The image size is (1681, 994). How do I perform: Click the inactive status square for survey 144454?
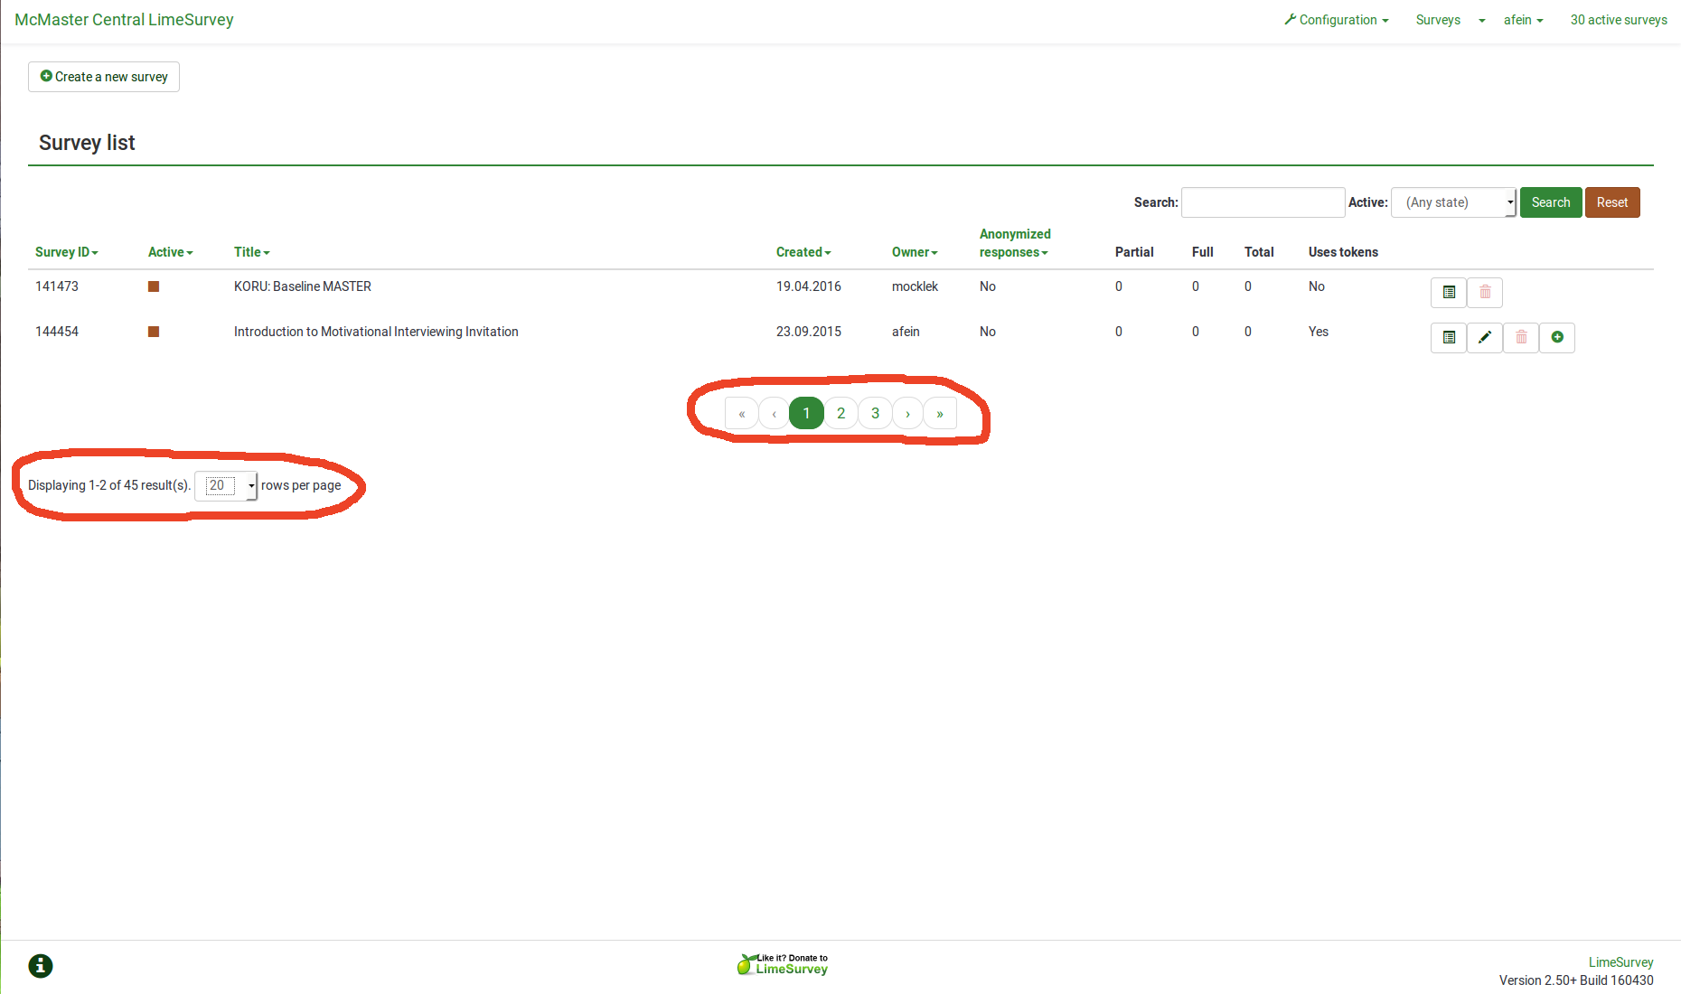pos(154,332)
